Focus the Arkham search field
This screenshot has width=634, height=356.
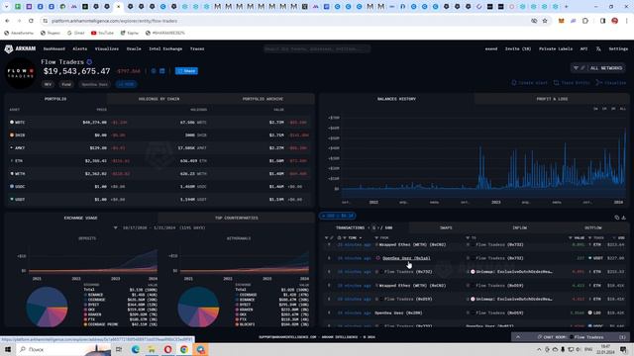click(x=317, y=48)
